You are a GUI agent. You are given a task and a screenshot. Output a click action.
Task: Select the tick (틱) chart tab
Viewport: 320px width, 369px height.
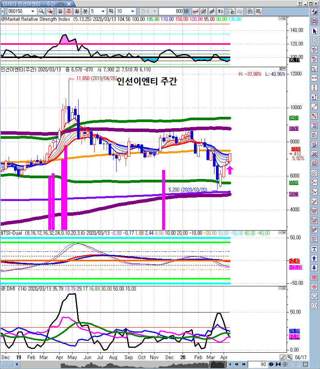click(111, 11)
